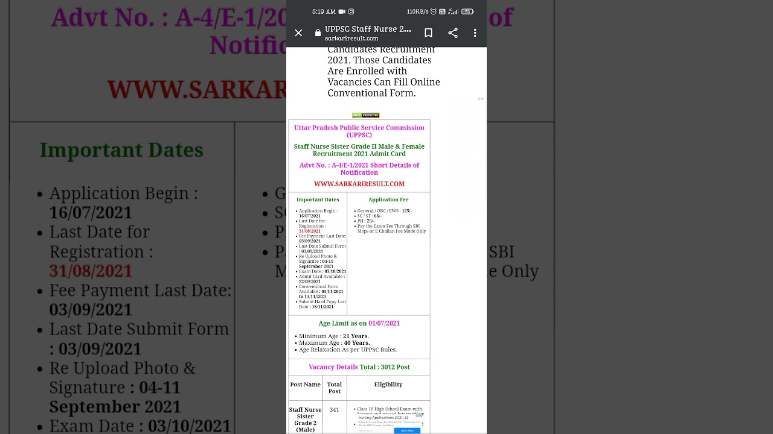Image resolution: width=773 pixels, height=434 pixels.
Task: Select the Conventional Form paragraph text
Action: point(383,71)
